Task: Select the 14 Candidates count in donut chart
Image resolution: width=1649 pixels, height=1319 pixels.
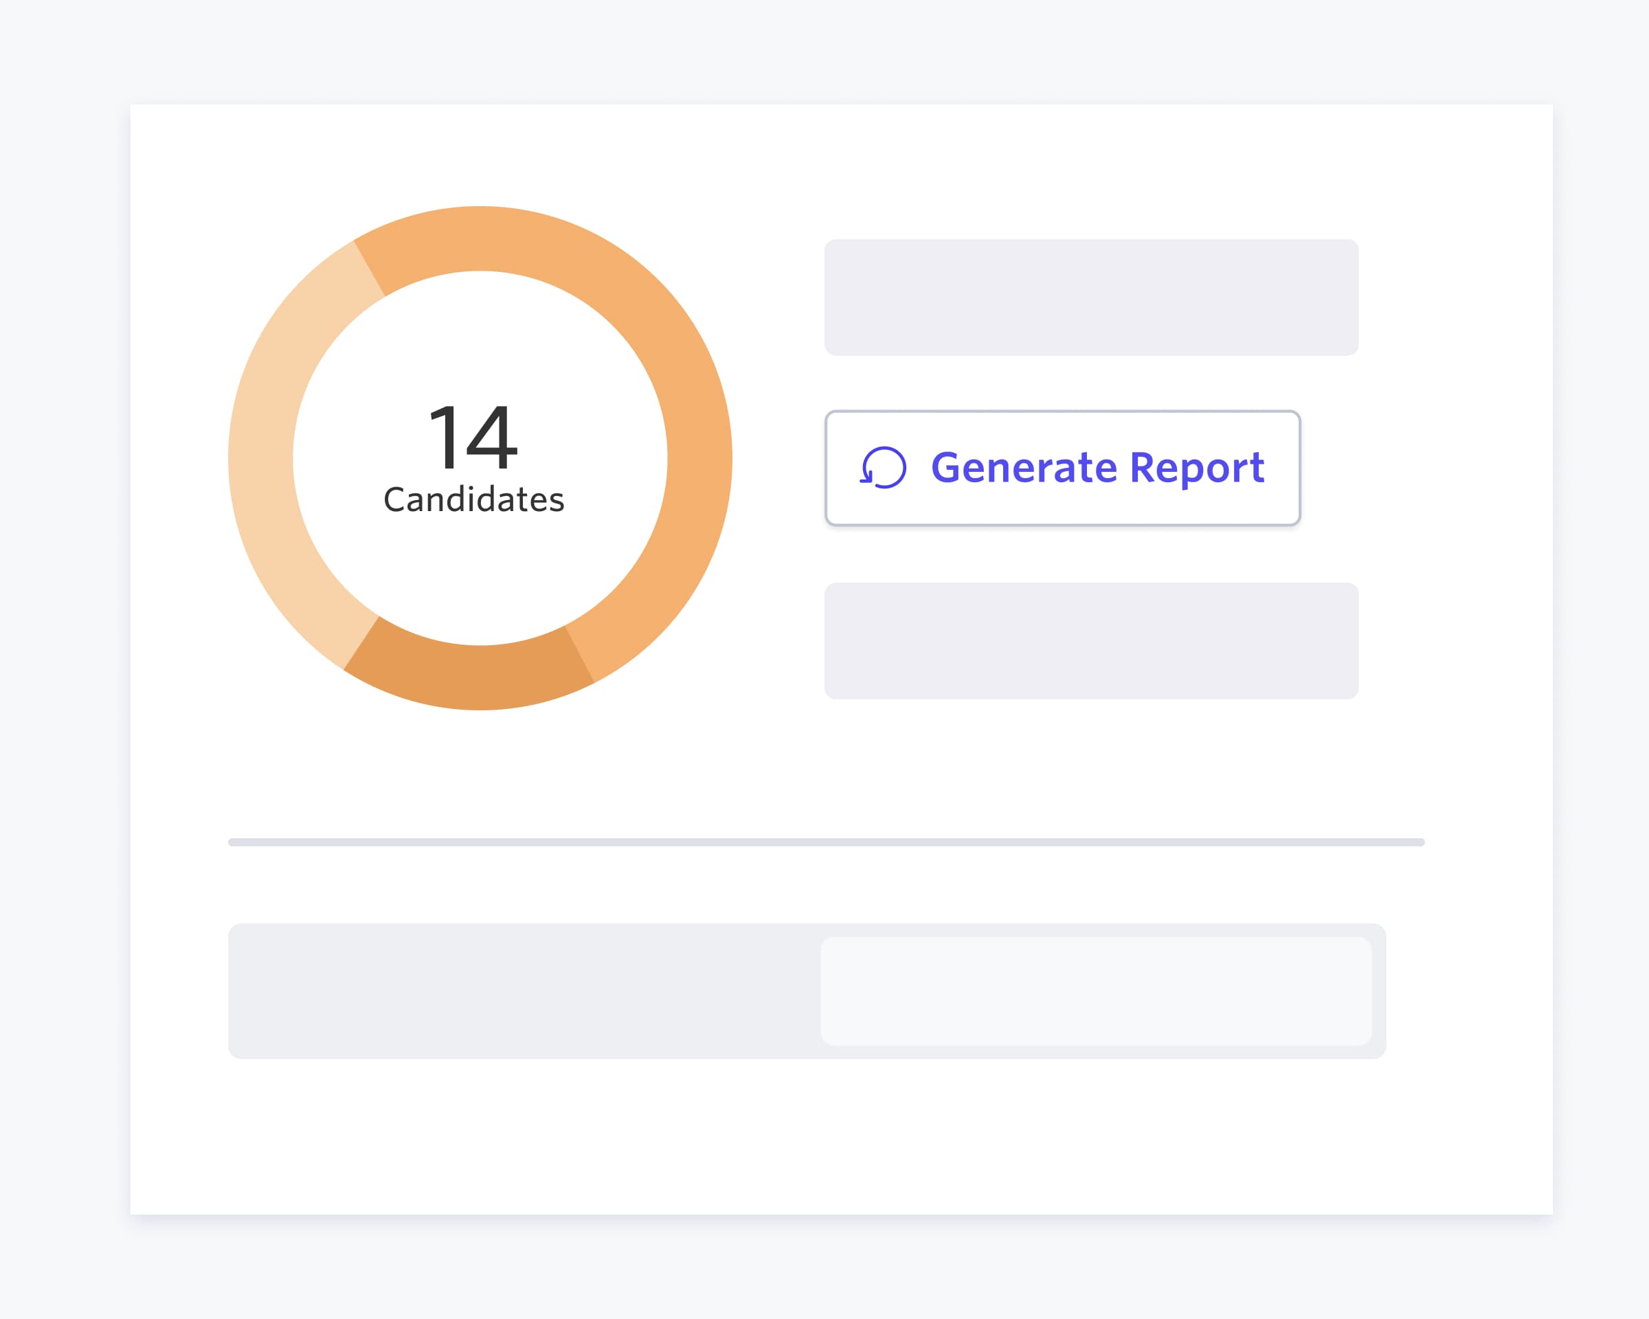Action: (474, 437)
